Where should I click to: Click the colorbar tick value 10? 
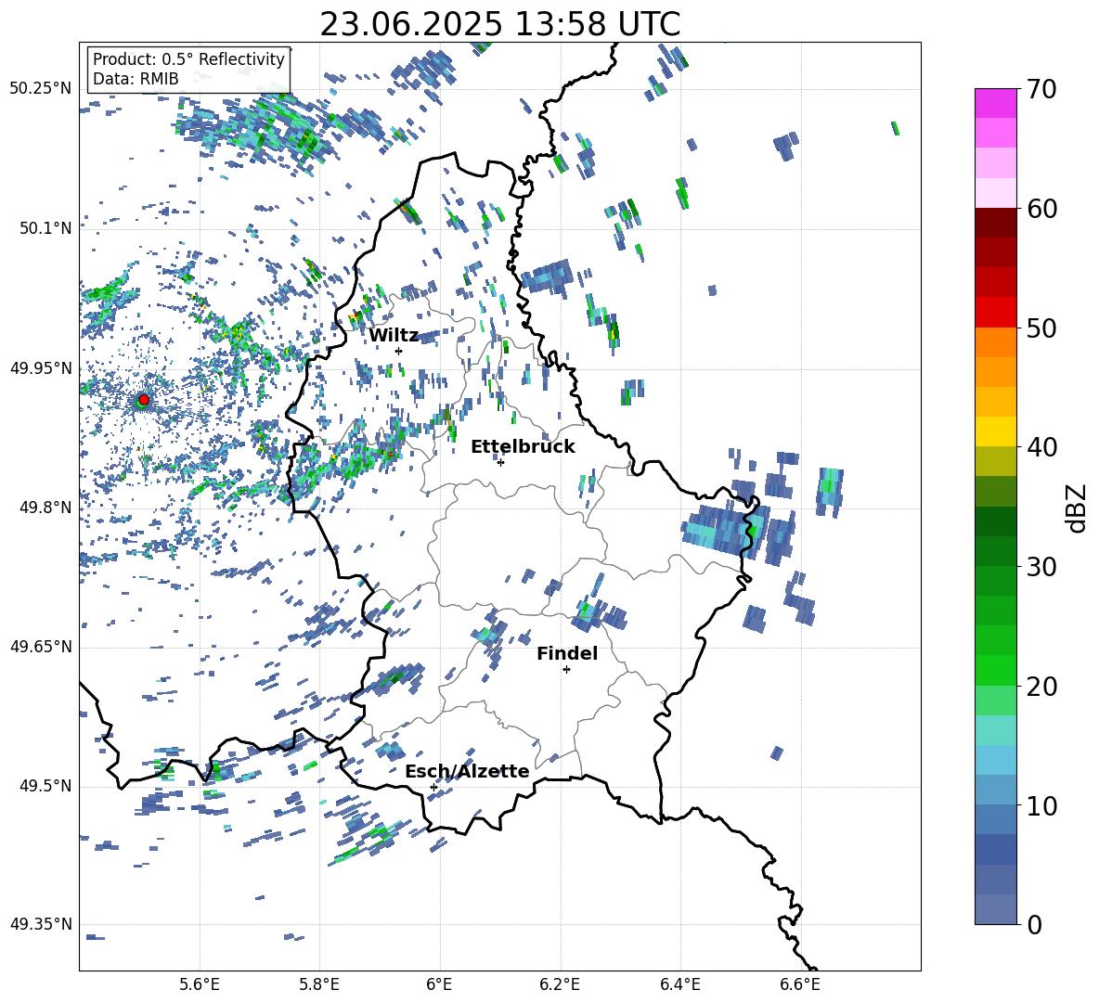[1041, 805]
